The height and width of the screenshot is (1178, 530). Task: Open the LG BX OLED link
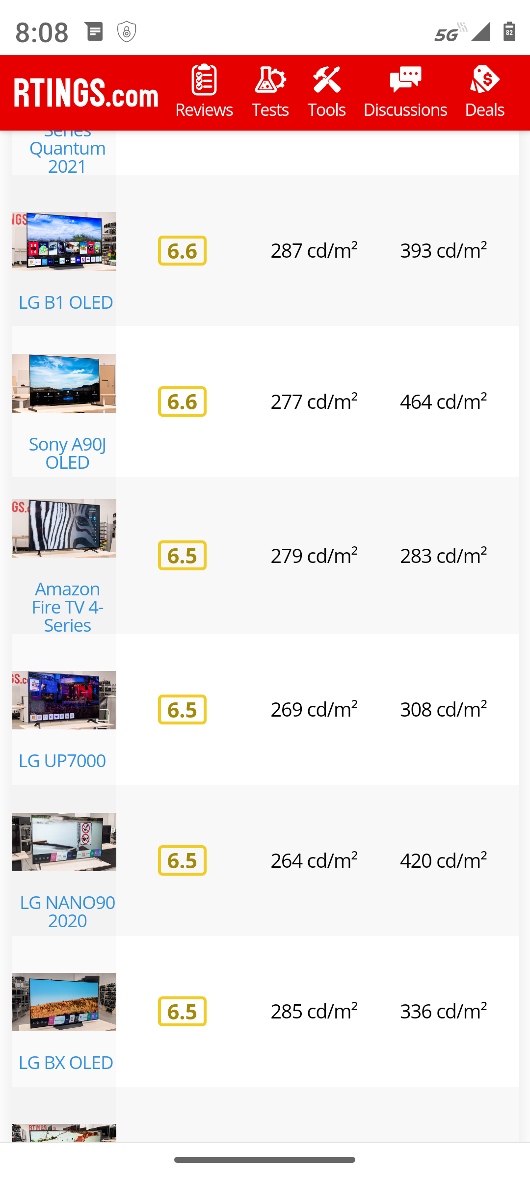pyautogui.click(x=66, y=1063)
